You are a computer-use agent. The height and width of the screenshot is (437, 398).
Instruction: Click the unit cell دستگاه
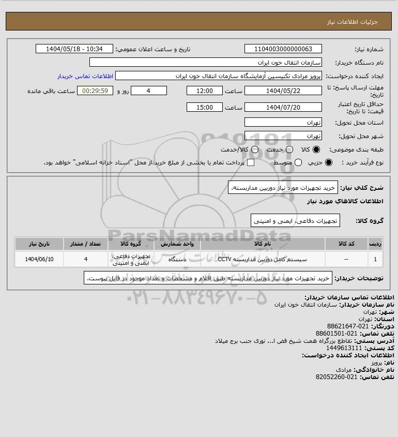coord(177,259)
